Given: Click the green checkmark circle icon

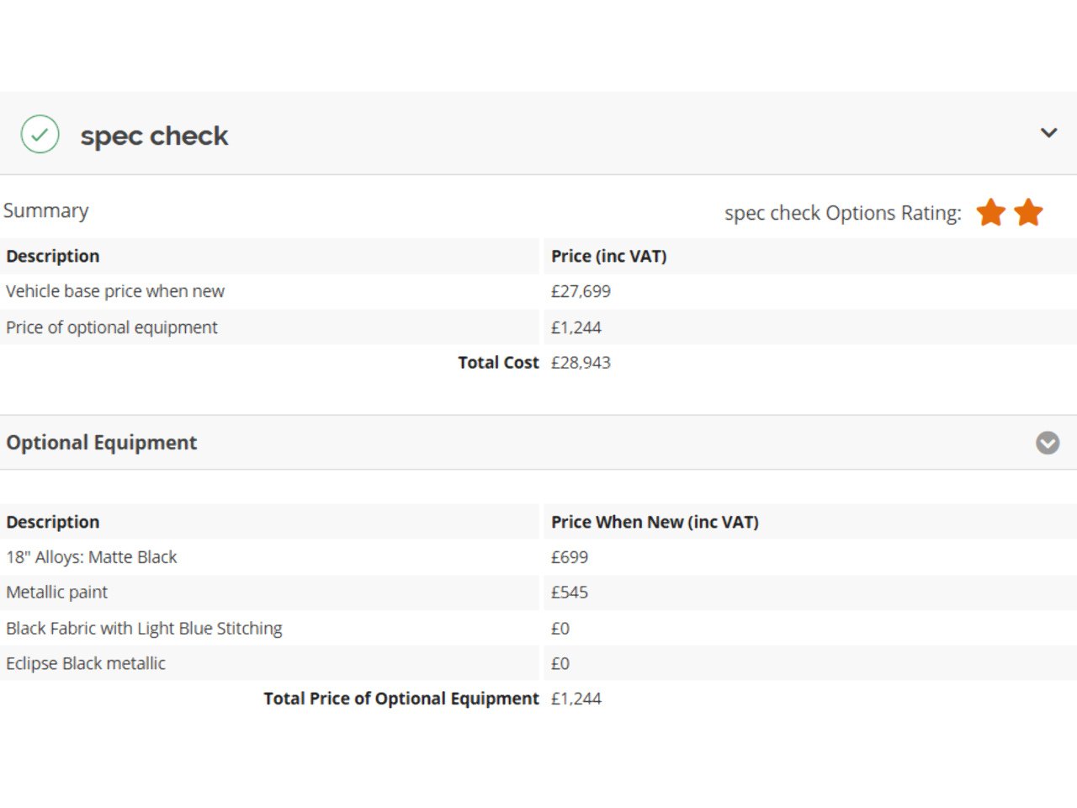Looking at the screenshot, I should tap(40, 134).
